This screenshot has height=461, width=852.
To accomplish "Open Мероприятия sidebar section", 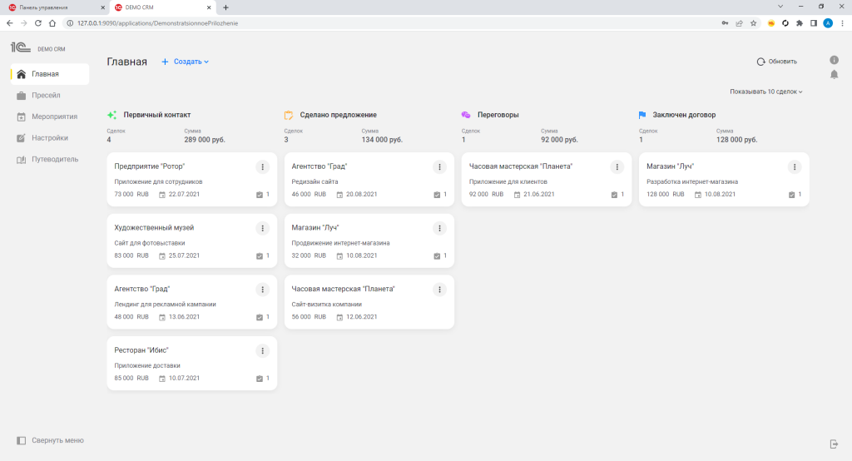I will [54, 116].
